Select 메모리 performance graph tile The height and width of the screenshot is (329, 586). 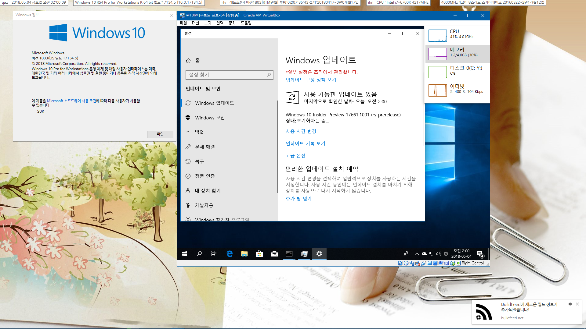458,54
